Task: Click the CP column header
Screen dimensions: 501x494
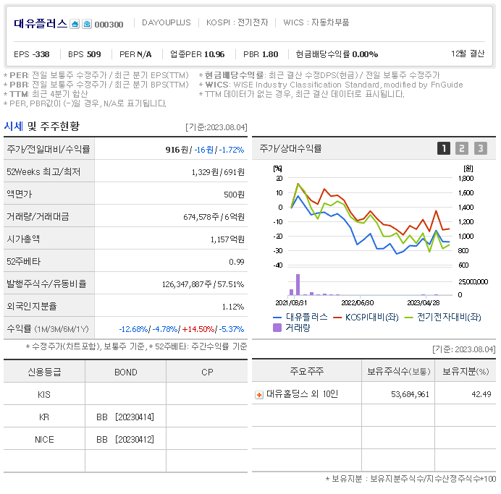Action: point(207,372)
